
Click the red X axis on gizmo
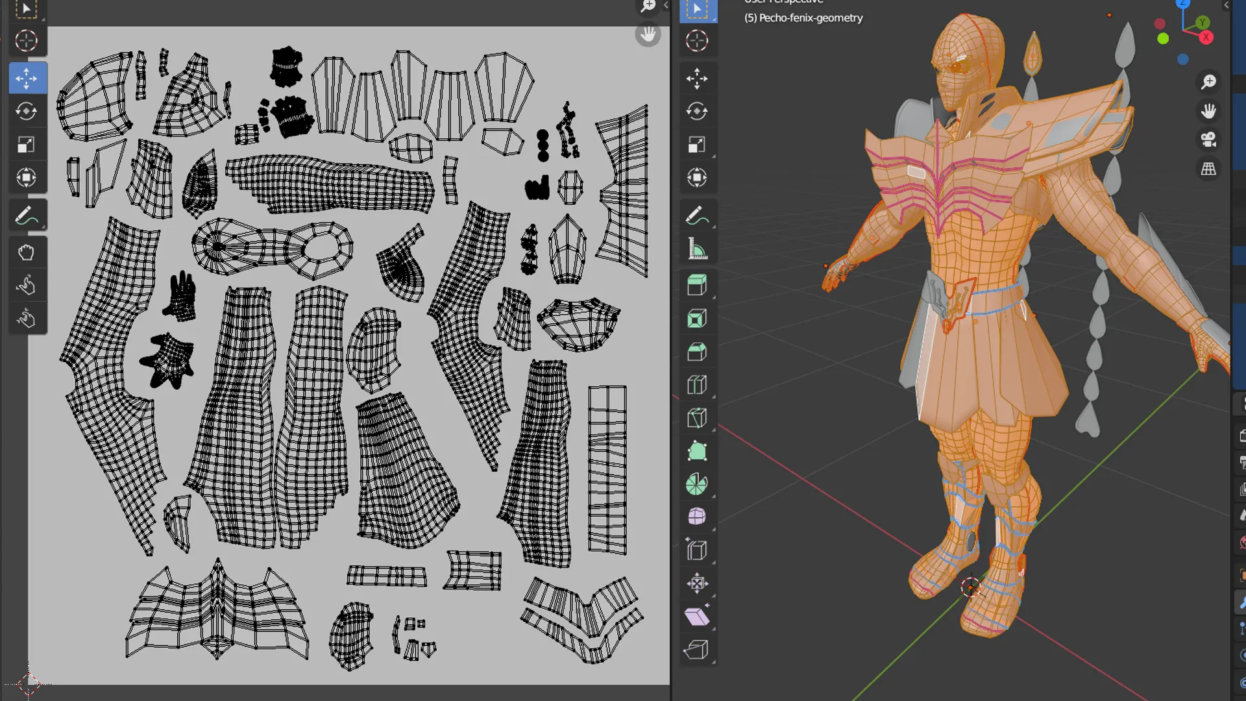click(x=1206, y=38)
